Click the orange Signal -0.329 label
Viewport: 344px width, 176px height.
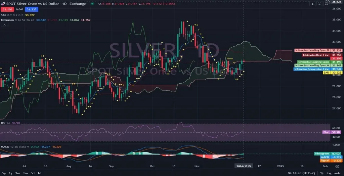pos(331,161)
